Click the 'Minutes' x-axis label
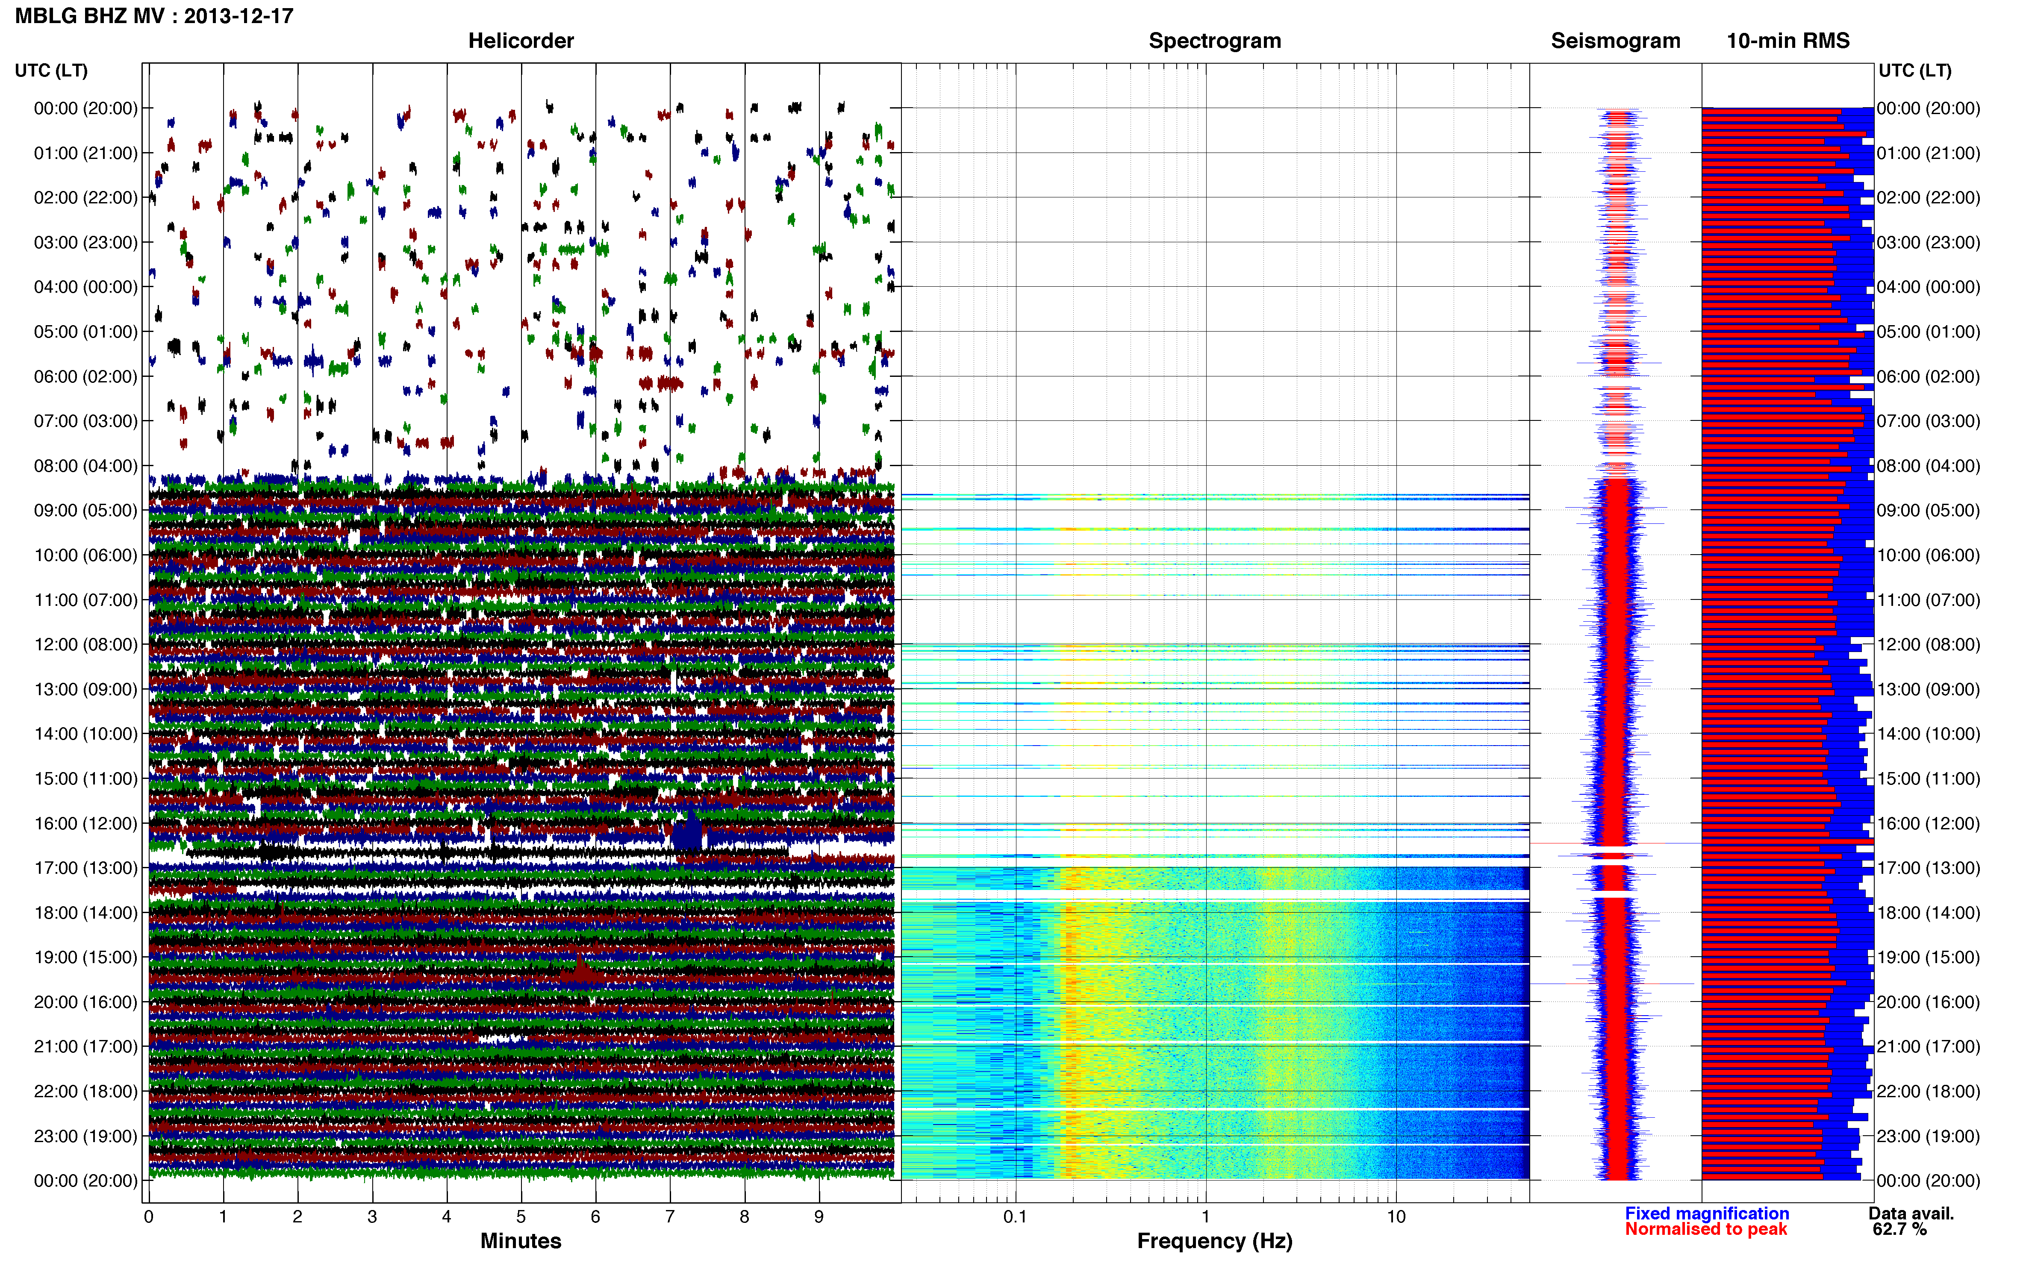 521,1241
